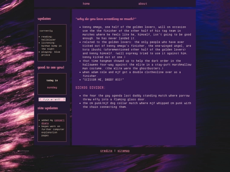Click the bullet starting 'the fear the gay agenda'

[136, 97]
